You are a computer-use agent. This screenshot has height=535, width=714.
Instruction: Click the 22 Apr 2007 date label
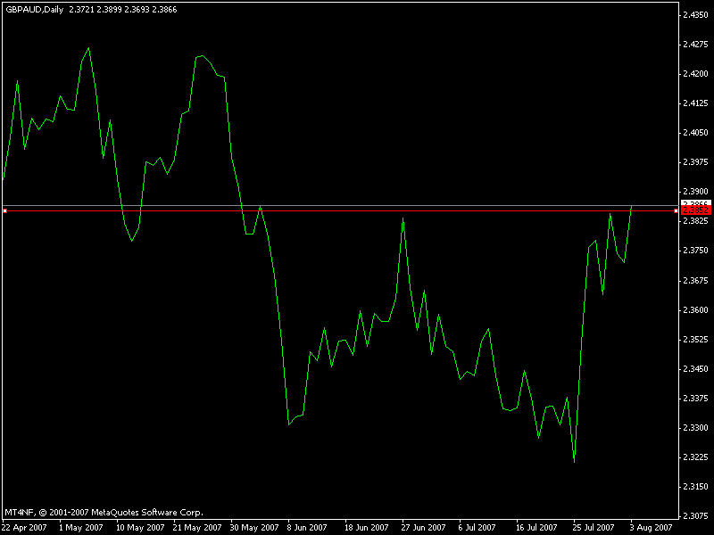click(x=26, y=527)
